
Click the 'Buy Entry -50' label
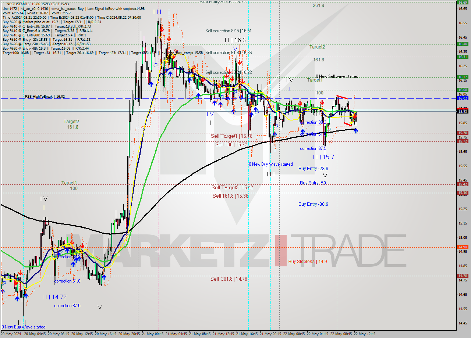(x=313, y=183)
